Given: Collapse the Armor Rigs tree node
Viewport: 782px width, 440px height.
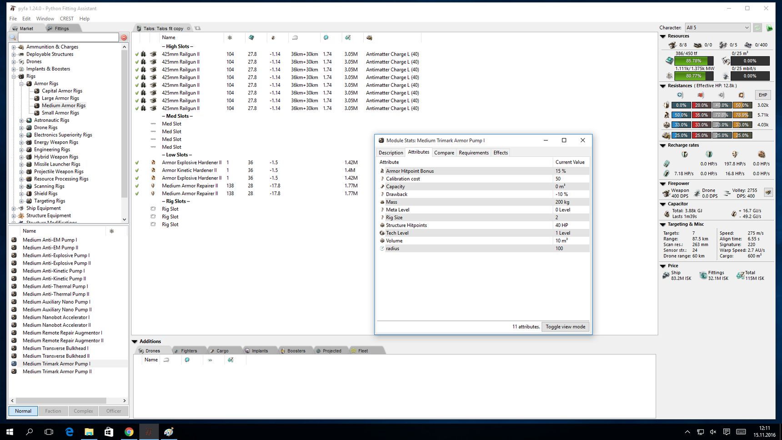Looking at the screenshot, I should point(21,84).
